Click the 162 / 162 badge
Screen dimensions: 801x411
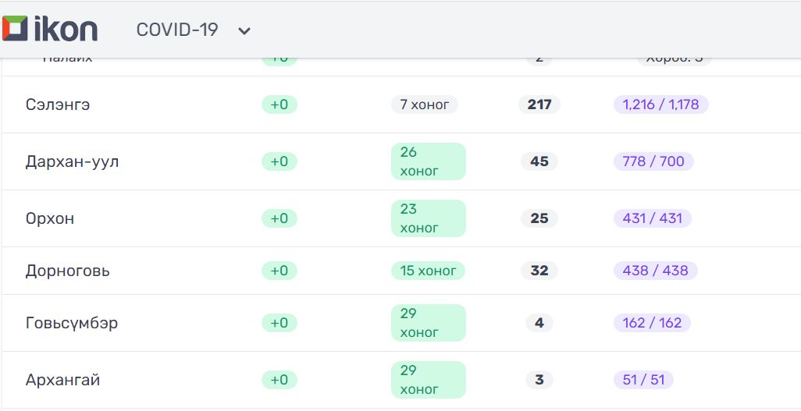[x=652, y=323]
